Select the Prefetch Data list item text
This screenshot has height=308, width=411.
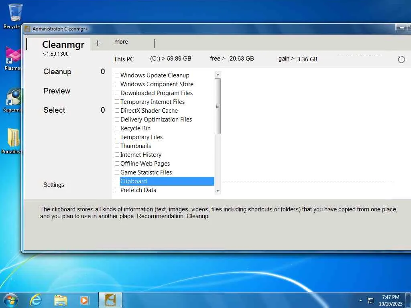pos(138,190)
